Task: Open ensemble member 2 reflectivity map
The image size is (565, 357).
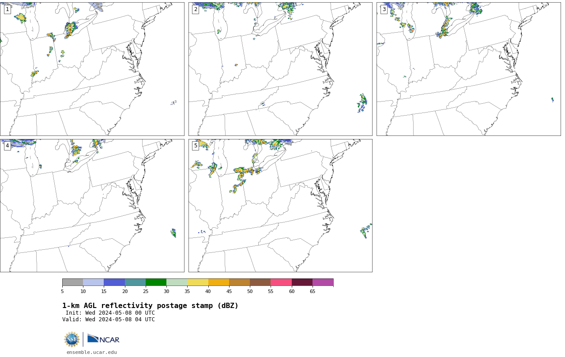Action: 280,69
